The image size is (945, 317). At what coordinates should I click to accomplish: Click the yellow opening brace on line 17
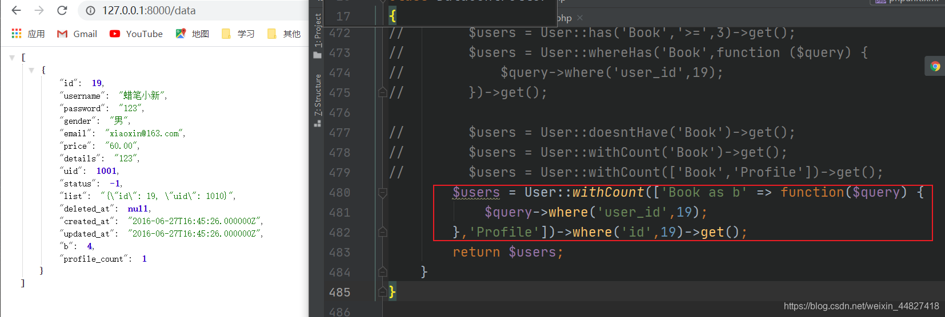tap(392, 16)
